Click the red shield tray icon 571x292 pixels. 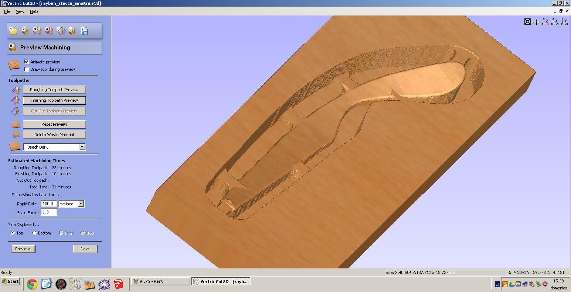(x=545, y=284)
